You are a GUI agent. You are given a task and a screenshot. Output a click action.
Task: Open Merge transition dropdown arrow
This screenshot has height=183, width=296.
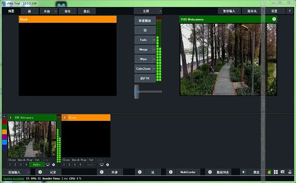pos(154,49)
